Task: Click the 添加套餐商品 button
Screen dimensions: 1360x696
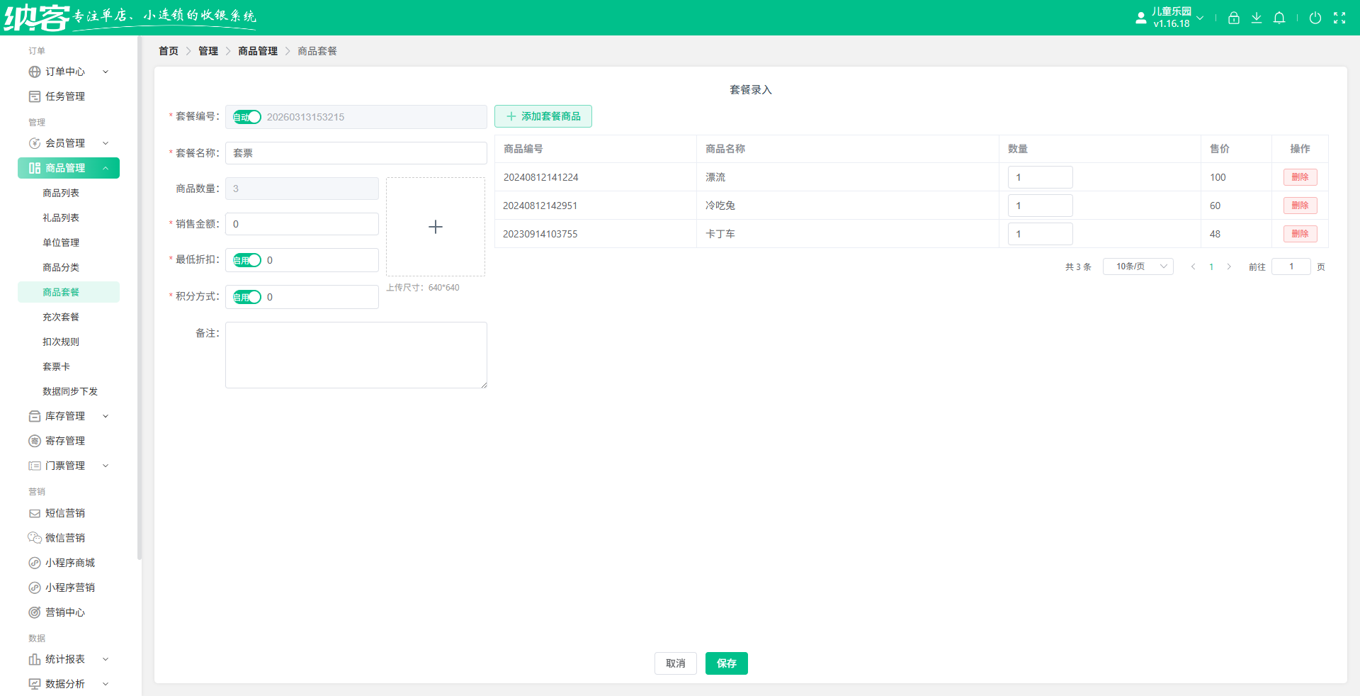Action: (543, 116)
